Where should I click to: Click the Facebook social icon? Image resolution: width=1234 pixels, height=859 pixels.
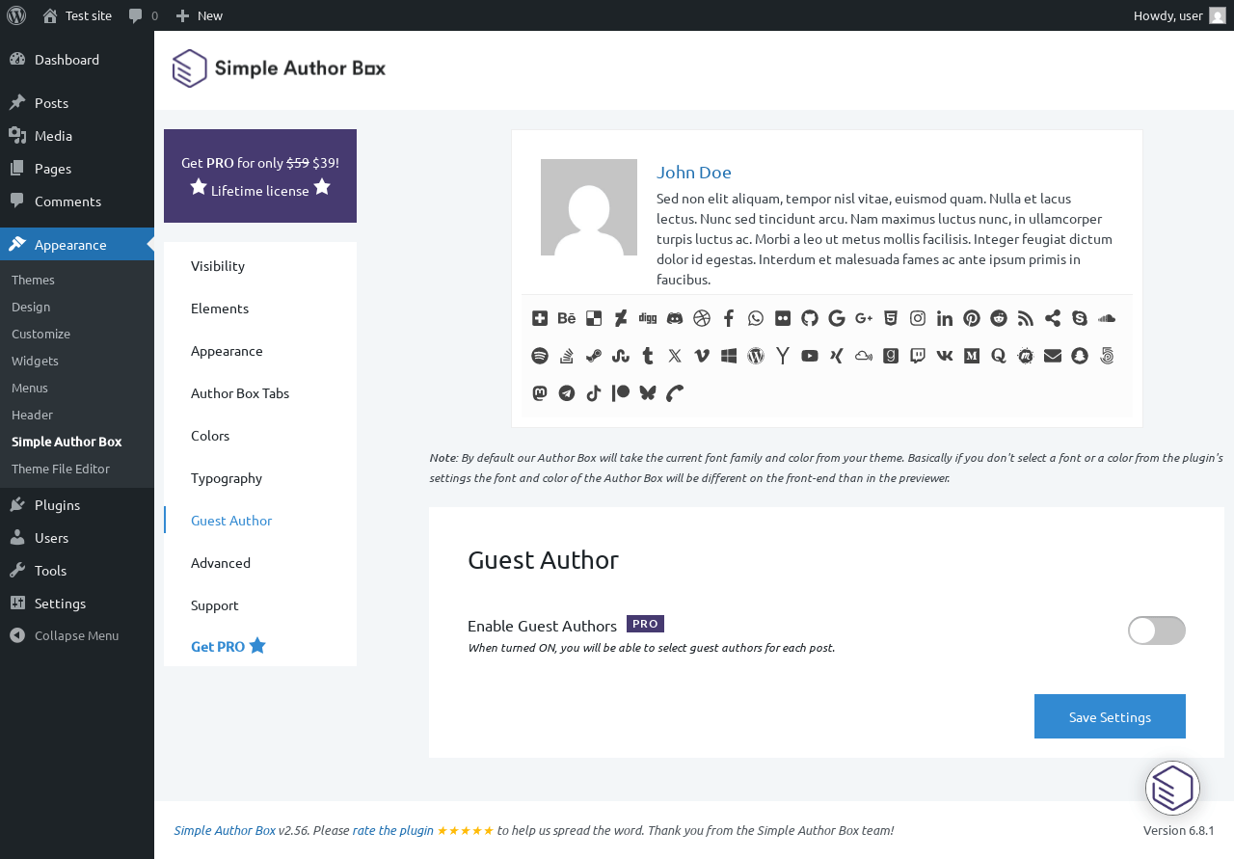point(729,318)
